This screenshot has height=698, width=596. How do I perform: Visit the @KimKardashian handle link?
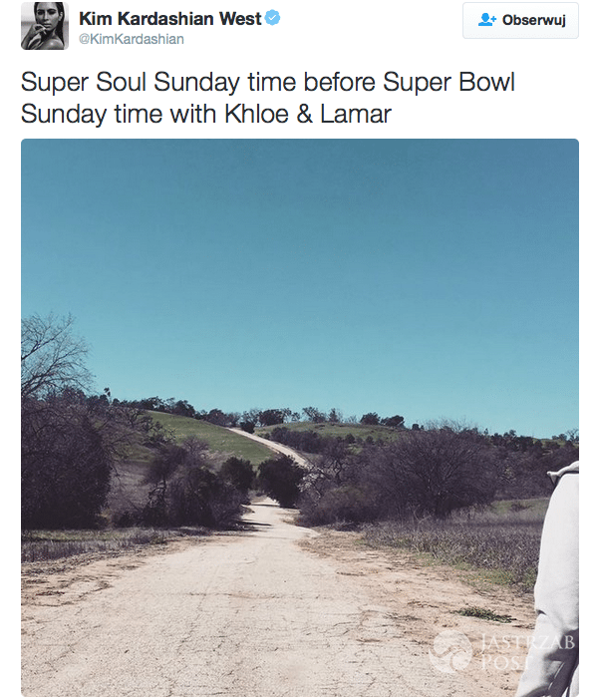click(132, 39)
